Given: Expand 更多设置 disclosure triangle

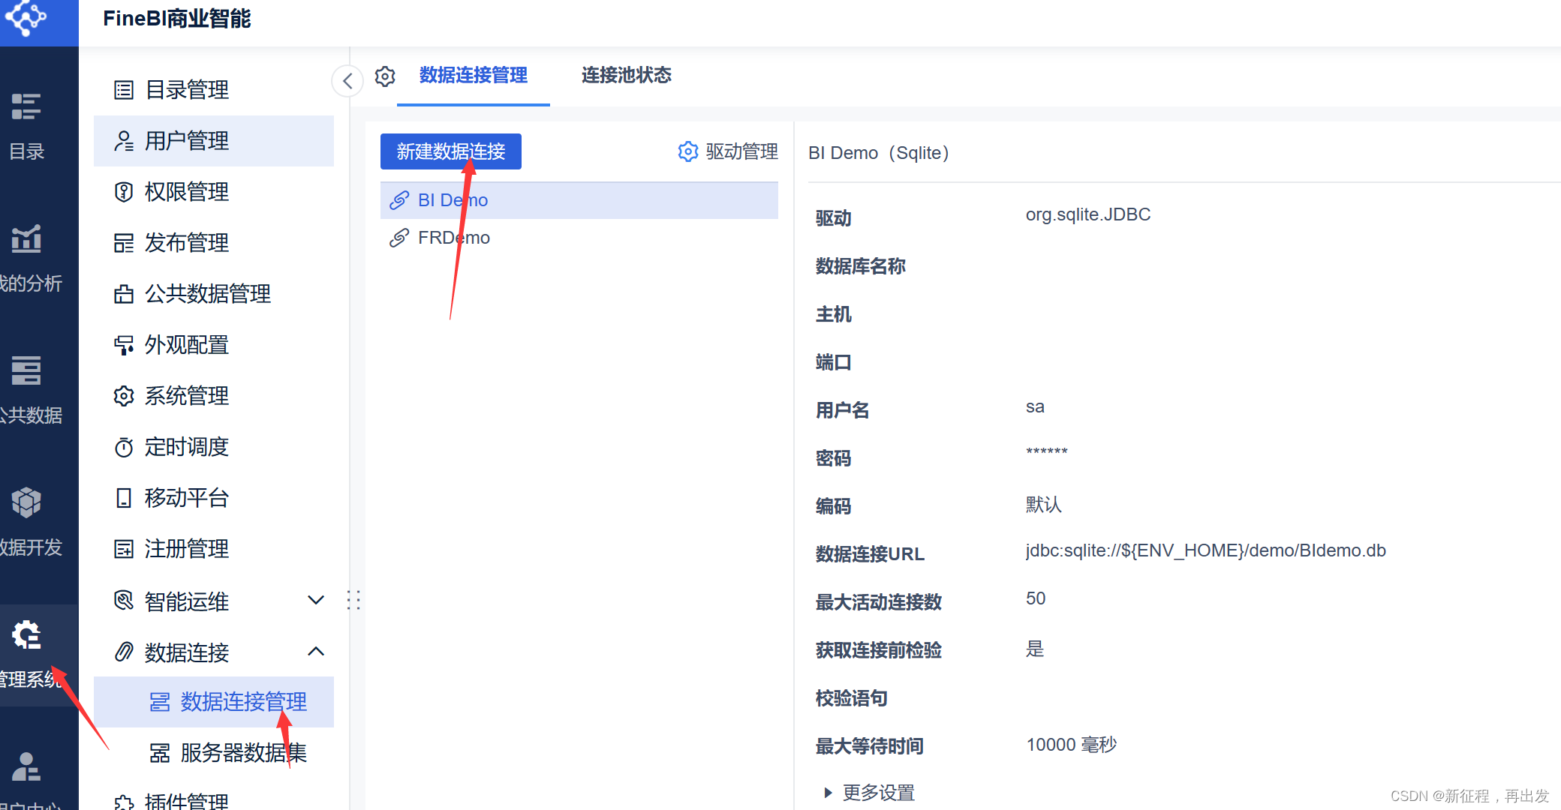Looking at the screenshot, I should (x=828, y=793).
